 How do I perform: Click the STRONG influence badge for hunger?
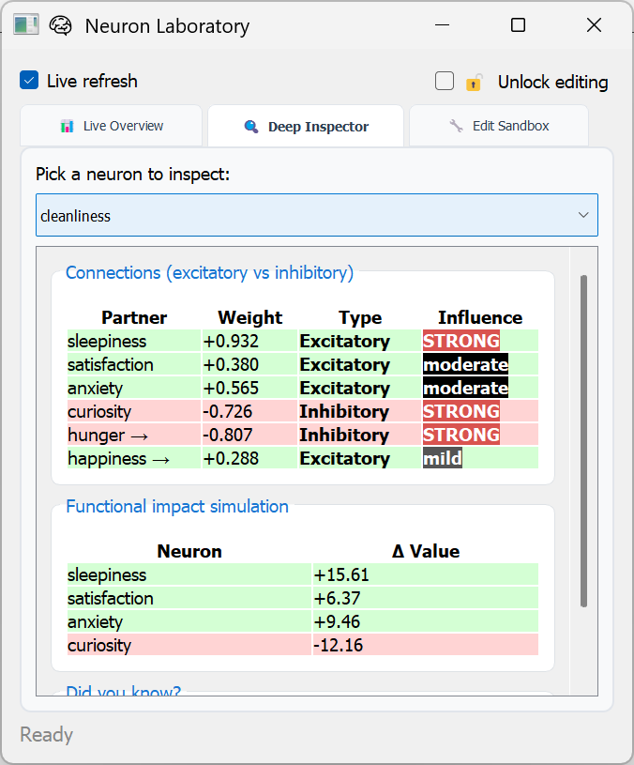tap(460, 435)
